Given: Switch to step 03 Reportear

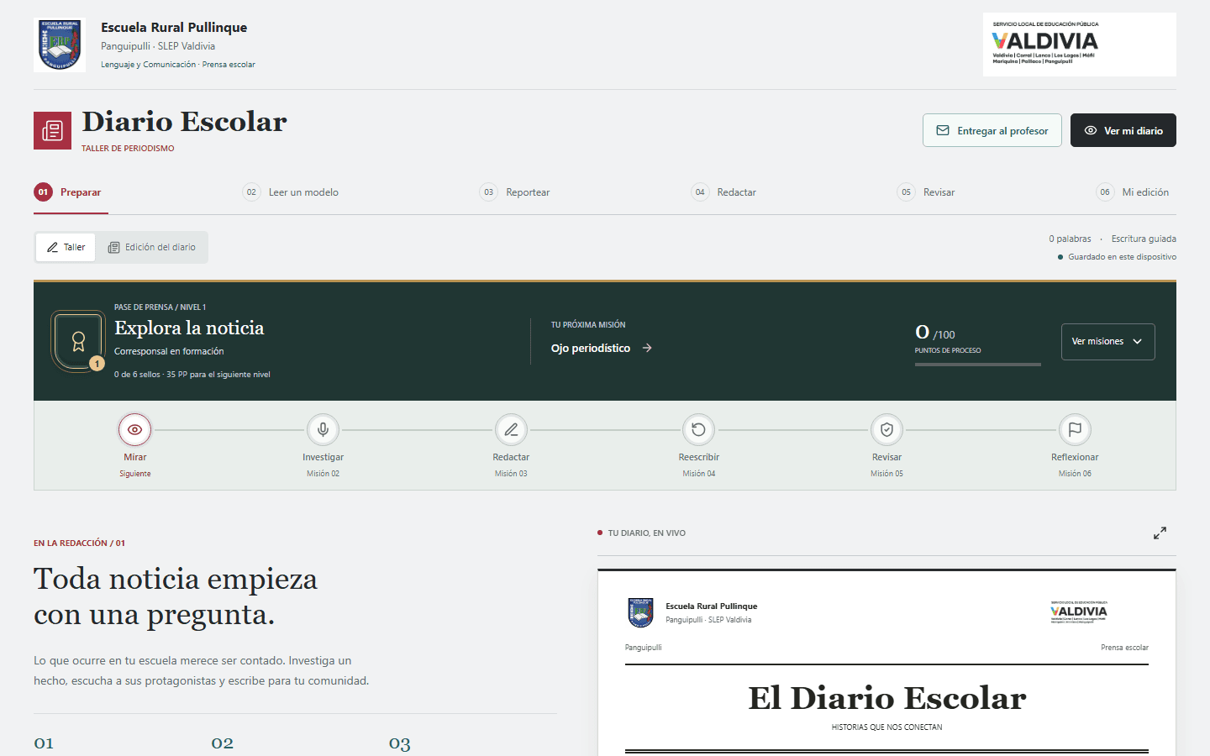Looking at the screenshot, I should pos(515,192).
